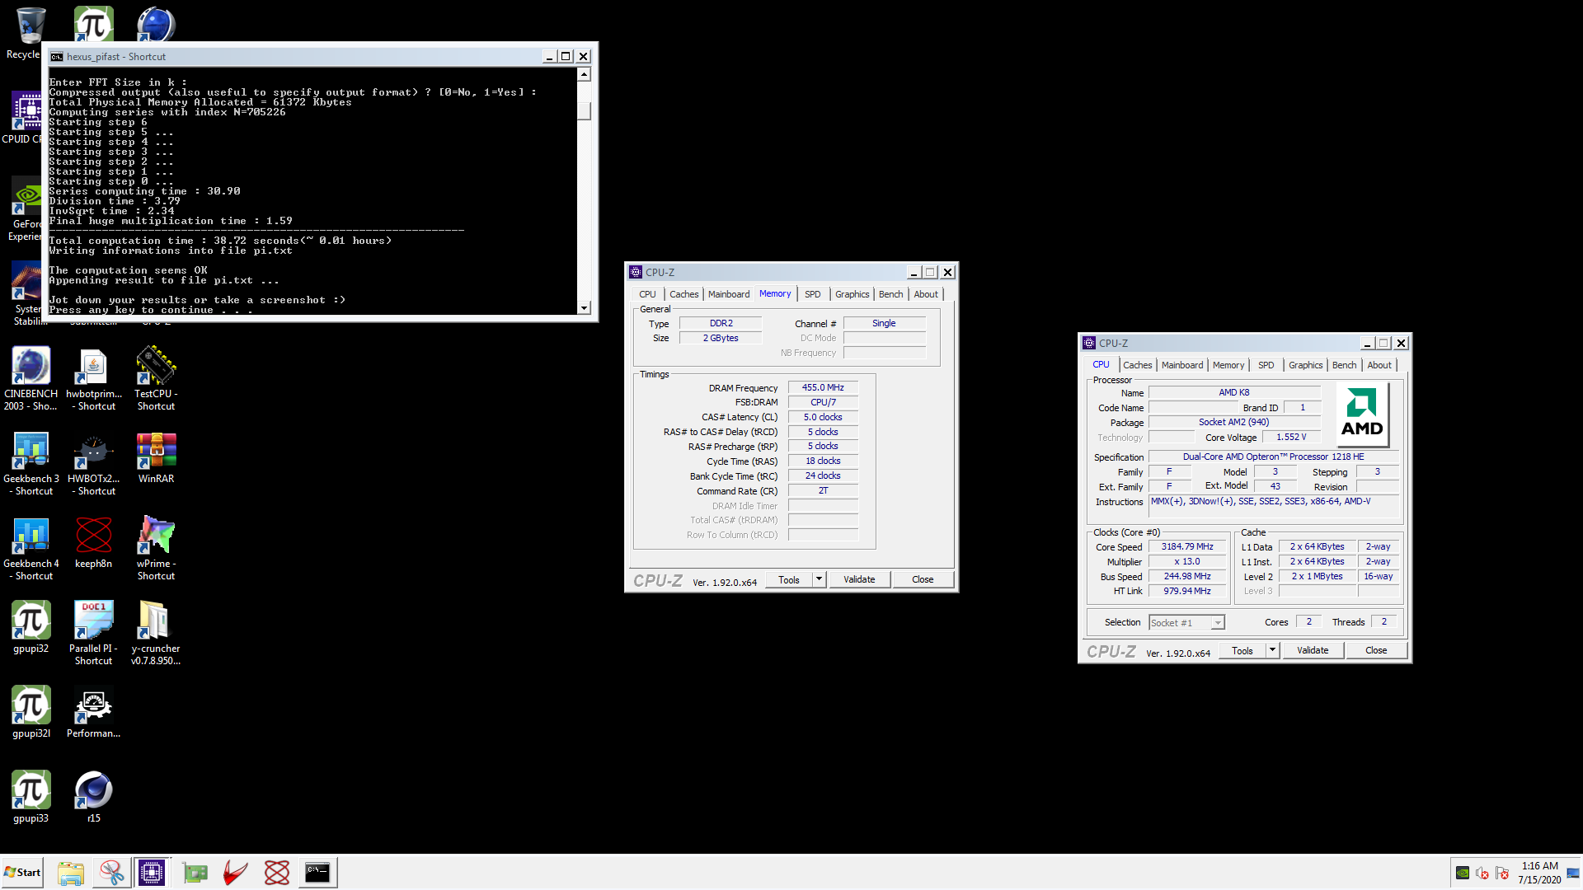Launch TestCPU shortcut icon
Viewport: 1583px width, 890px height.
tap(156, 378)
